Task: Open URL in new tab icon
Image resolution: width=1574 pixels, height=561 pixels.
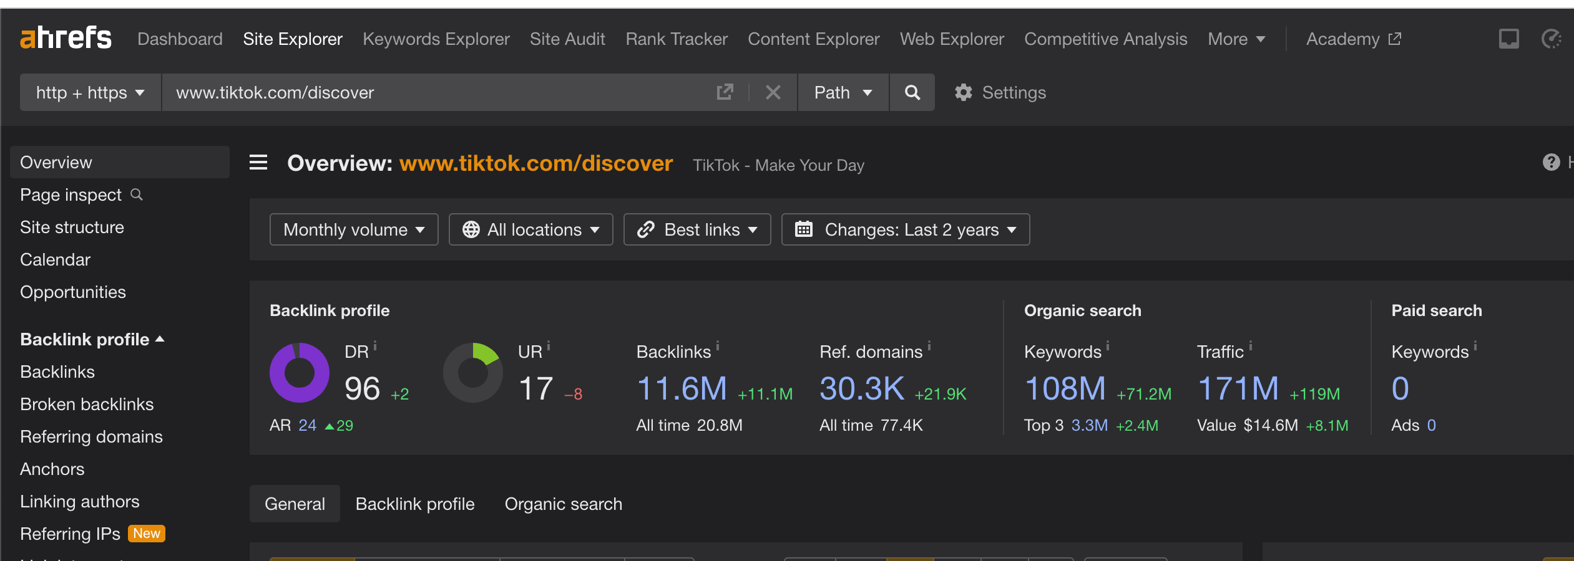Action: pos(725,92)
